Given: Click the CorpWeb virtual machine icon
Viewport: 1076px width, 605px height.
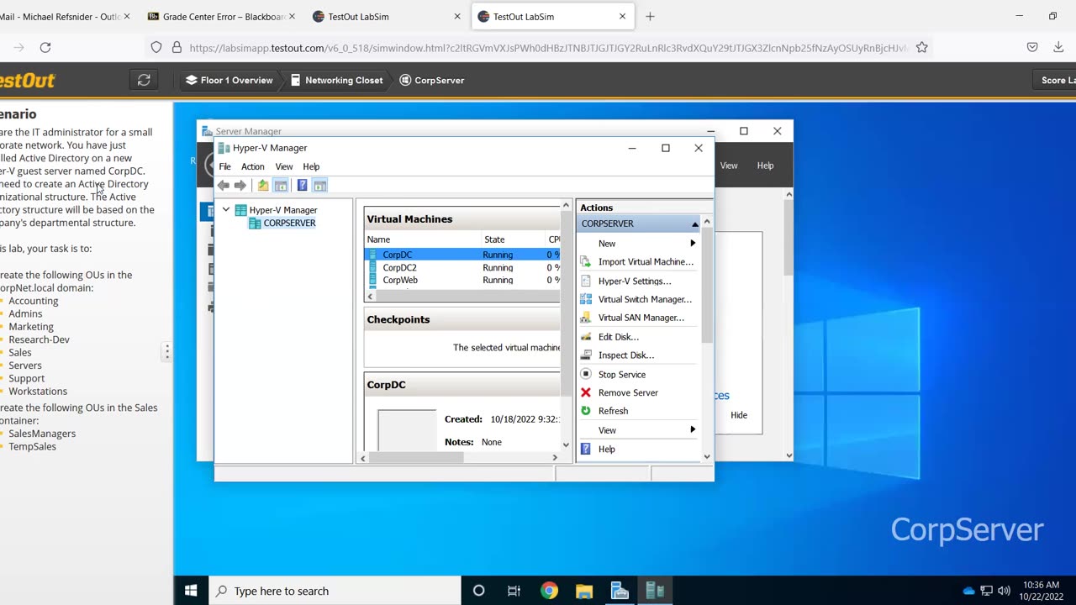Looking at the screenshot, I should point(373,280).
